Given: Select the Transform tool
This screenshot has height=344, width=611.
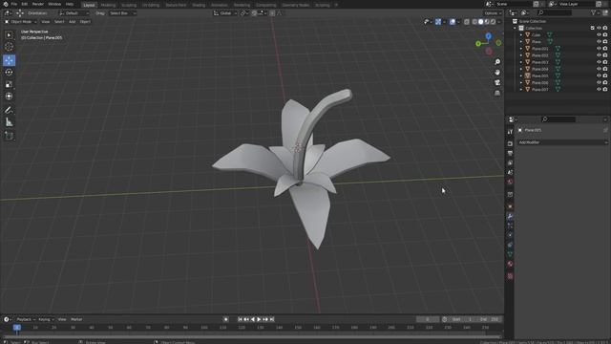Looking at the screenshot, I should (9, 96).
